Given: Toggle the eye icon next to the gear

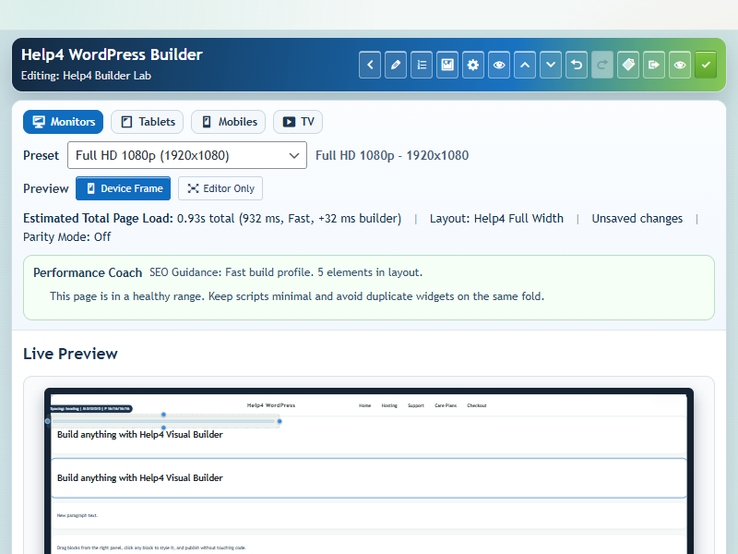Looking at the screenshot, I should pyautogui.click(x=499, y=65).
